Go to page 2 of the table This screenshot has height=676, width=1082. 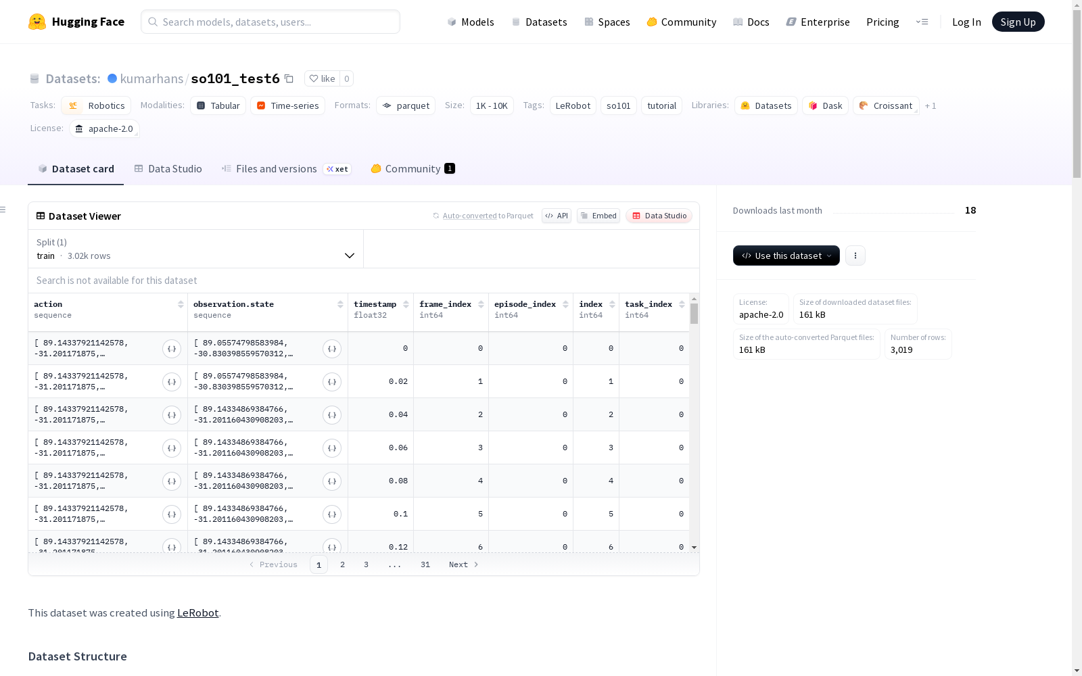coord(342,564)
